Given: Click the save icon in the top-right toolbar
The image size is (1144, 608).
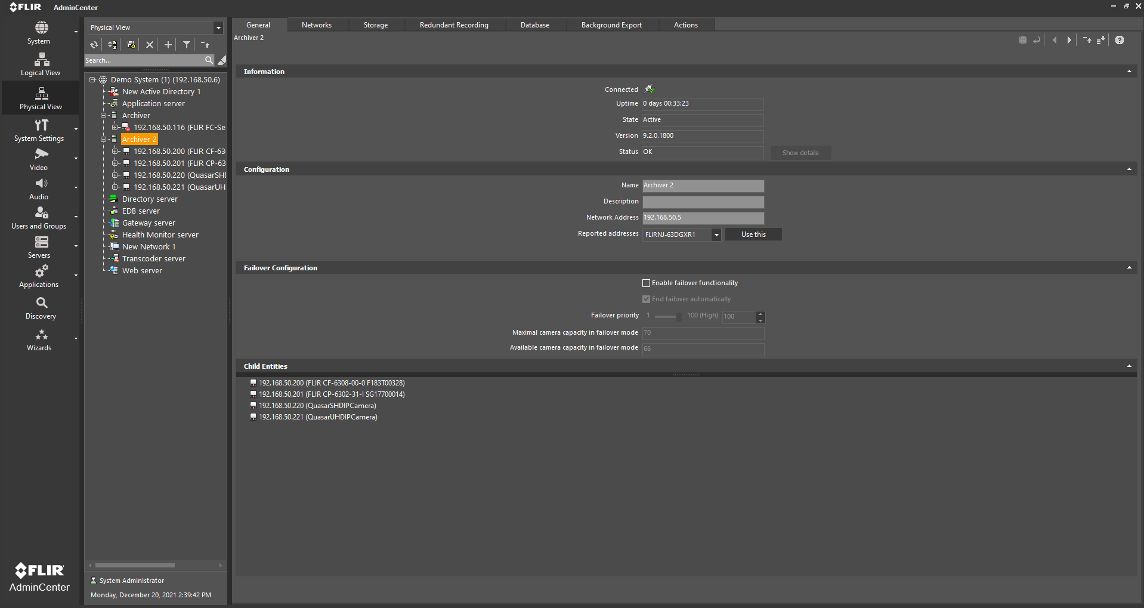Looking at the screenshot, I should (1022, 40).
